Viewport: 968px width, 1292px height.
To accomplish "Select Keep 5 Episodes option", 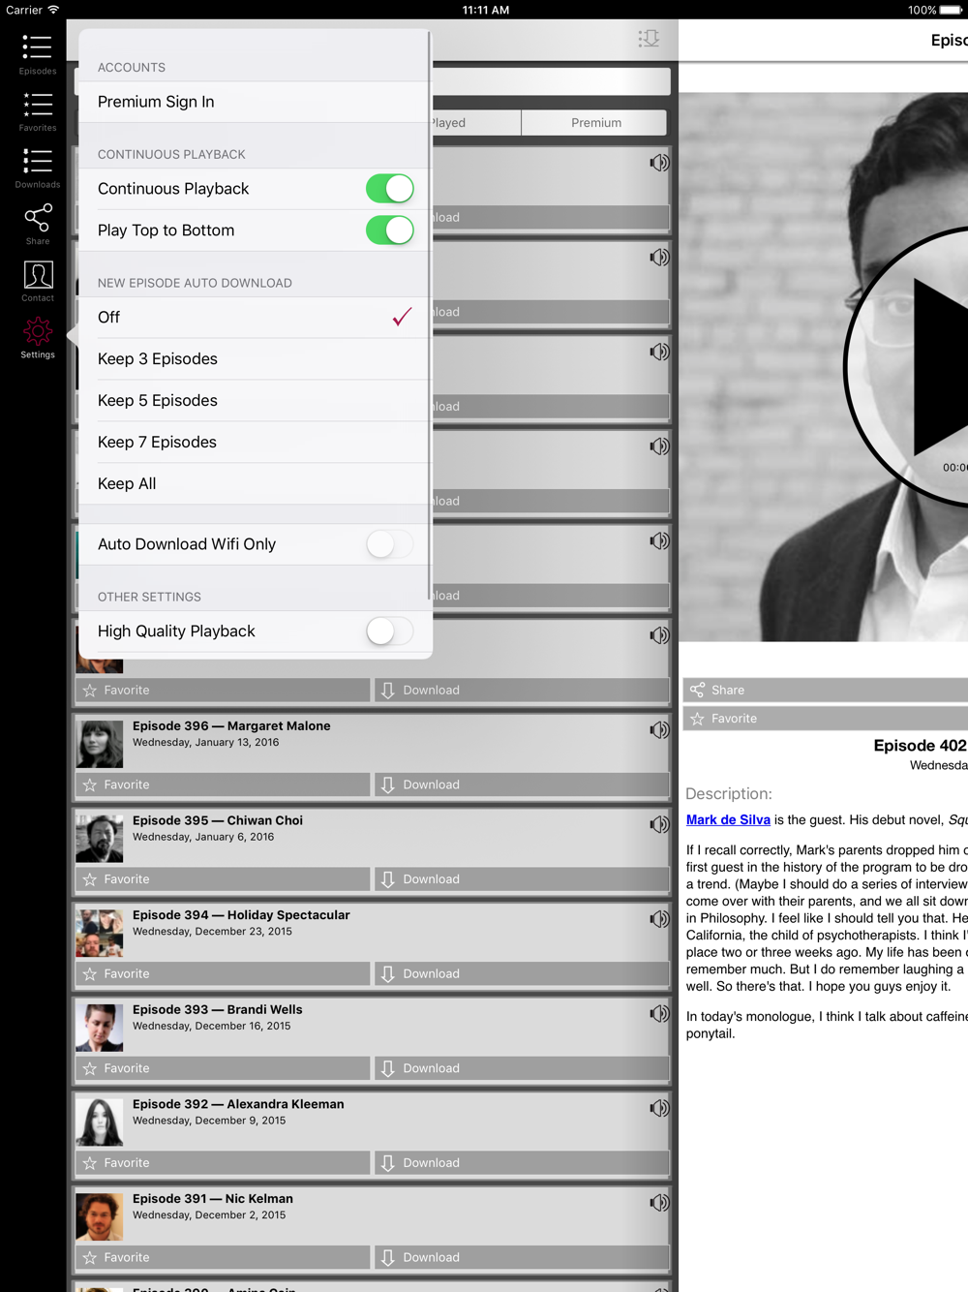I will [254, 401].
